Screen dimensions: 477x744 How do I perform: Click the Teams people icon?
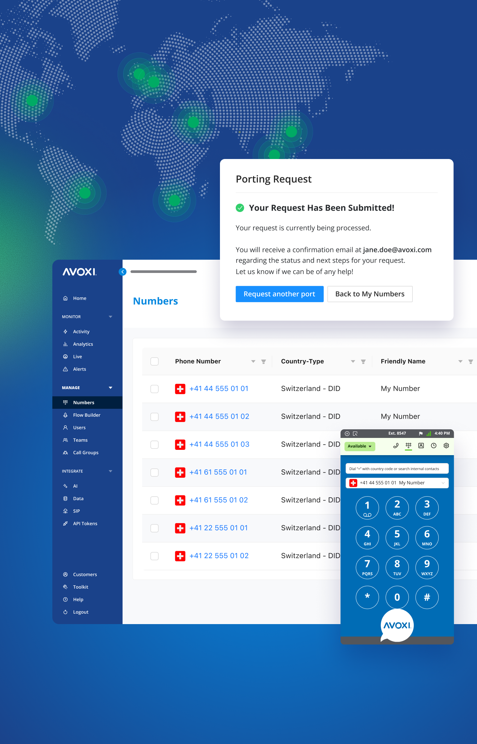point(65,440)
